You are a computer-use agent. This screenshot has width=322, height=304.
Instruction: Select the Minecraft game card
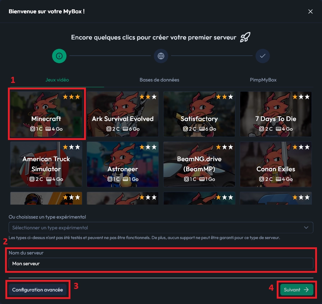point(46,114)
